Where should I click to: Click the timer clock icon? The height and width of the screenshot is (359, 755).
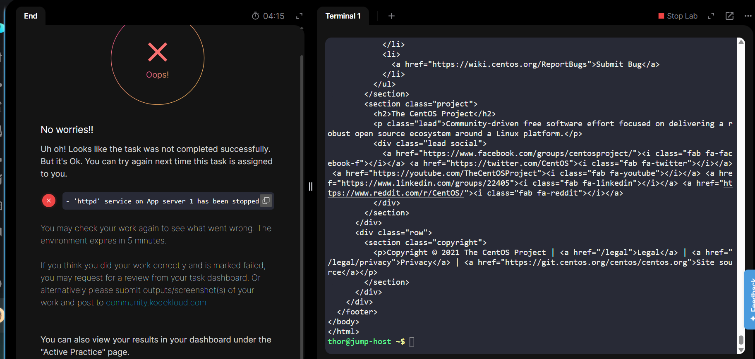coord(255,16)
